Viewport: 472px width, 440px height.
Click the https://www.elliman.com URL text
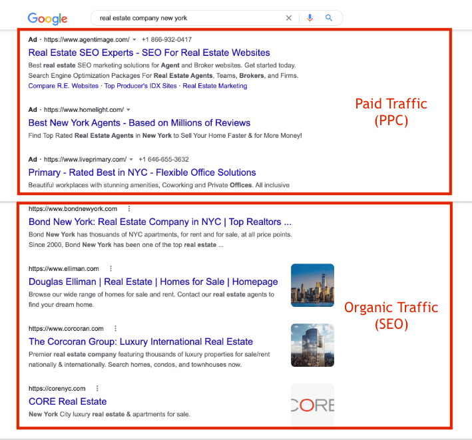pos(64,268)
